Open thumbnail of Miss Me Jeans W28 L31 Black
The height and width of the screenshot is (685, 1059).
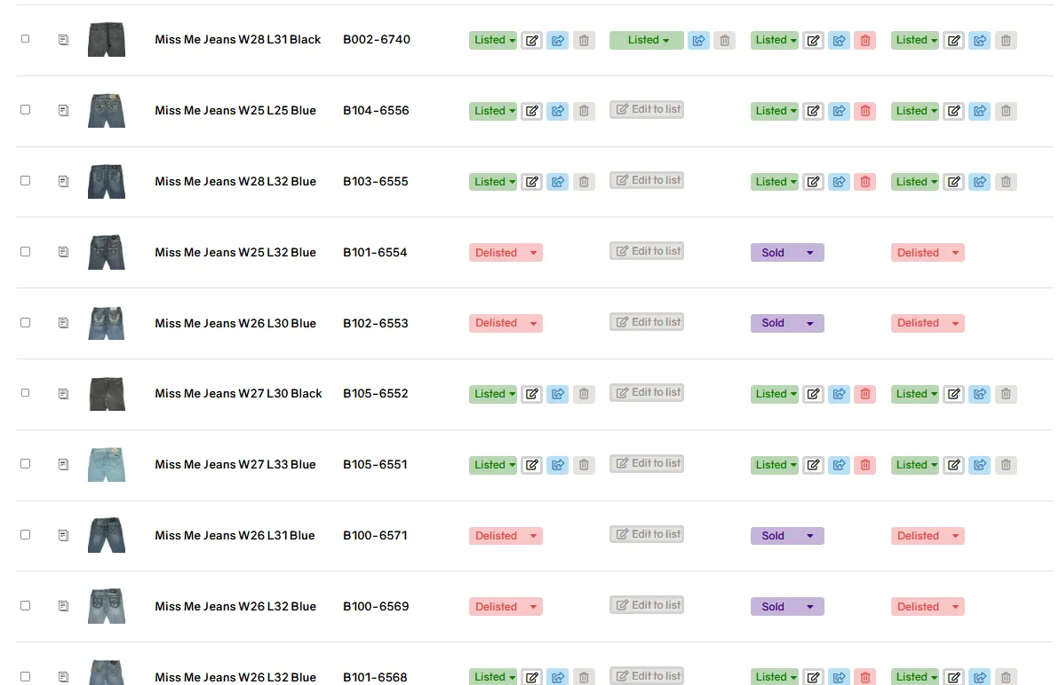tap(107, 39)
